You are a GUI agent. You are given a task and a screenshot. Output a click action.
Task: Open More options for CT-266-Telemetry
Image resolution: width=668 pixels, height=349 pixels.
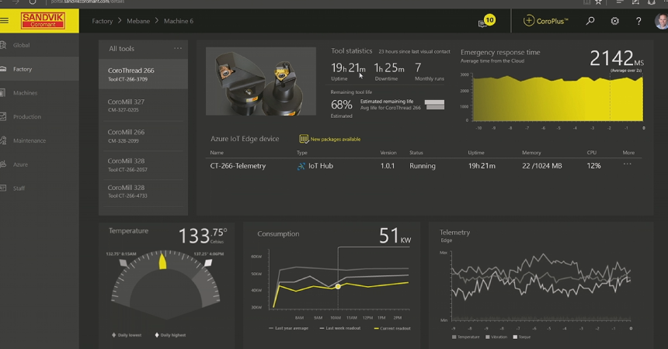pos(627,164)
